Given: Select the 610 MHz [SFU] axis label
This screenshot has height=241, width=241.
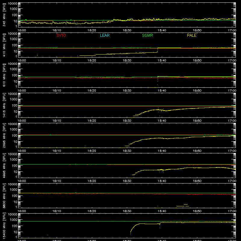Looking at the screenshot, I should [x=4, y=75].
